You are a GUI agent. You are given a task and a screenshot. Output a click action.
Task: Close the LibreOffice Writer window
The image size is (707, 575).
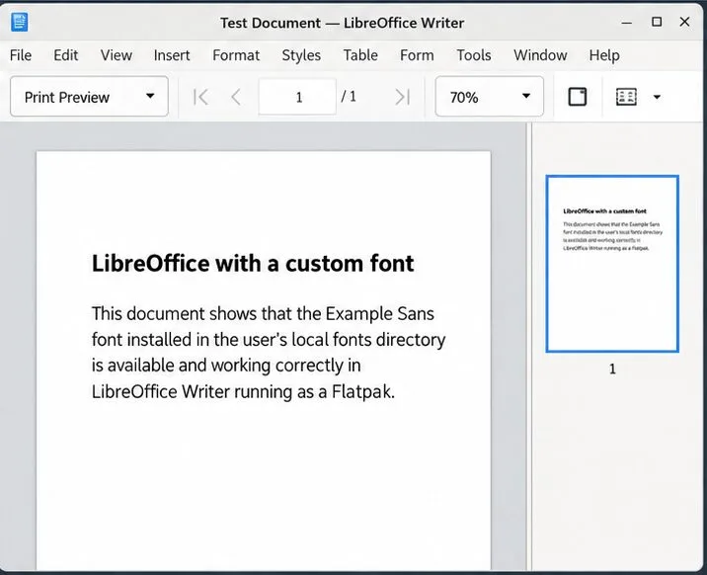(685, 22)
